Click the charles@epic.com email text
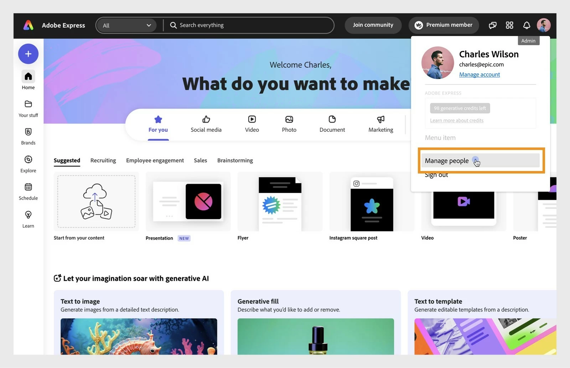Viewport: 570px width, 368px height. tap(481, 64)
